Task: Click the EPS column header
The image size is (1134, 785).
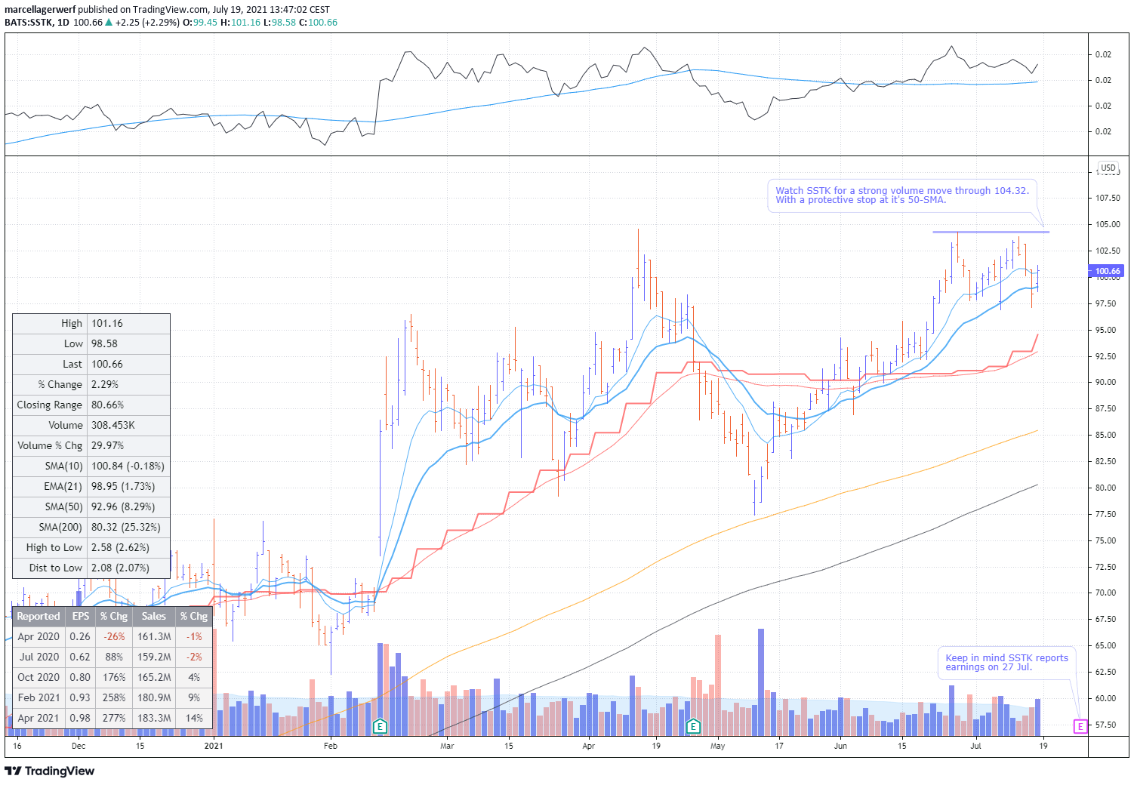Action: (80, 616)
